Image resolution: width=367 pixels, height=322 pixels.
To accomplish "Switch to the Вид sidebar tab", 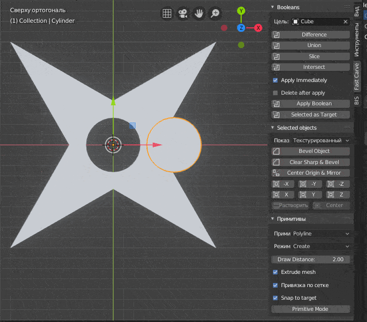I will click(x=356, y=11).
